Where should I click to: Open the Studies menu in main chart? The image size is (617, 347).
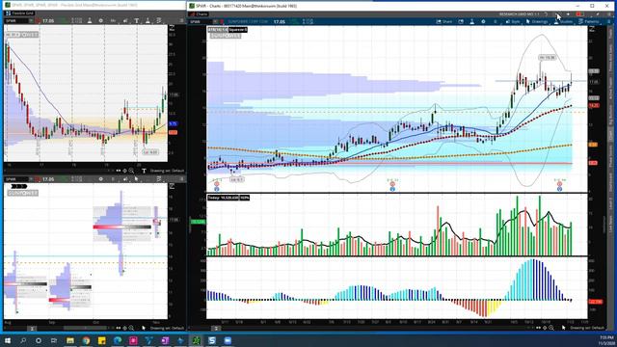pyautogui.click(x=563, y=21)
